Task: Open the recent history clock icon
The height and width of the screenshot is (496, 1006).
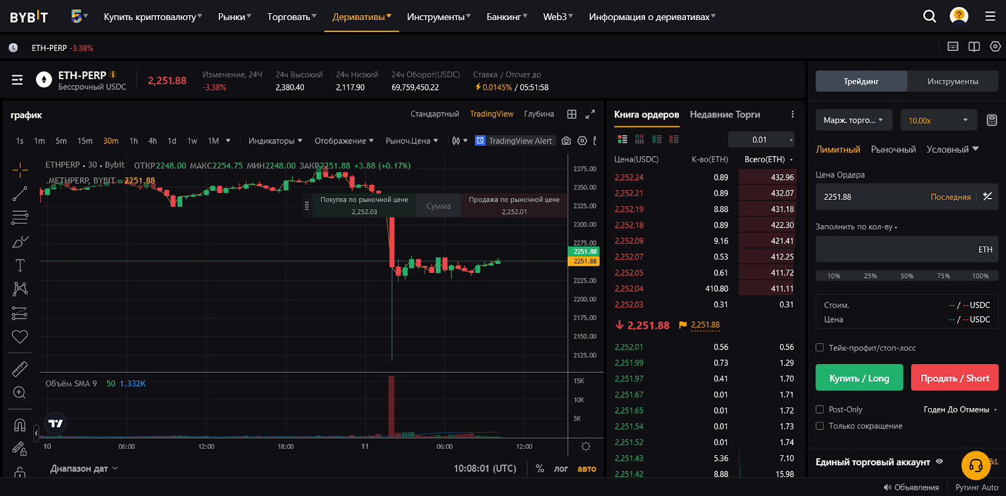Action: tap(13, 48)
